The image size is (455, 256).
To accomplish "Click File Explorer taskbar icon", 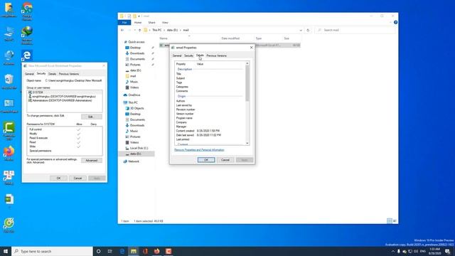I will (x=134, y=251).
